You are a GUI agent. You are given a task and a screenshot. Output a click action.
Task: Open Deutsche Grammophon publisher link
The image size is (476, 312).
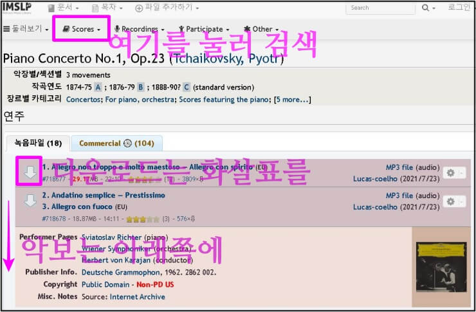(121, 272)
